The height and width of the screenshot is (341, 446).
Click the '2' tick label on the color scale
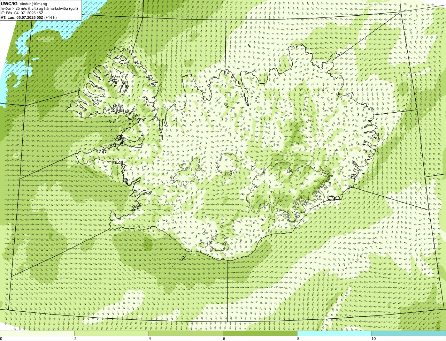(x=75, y=339)
